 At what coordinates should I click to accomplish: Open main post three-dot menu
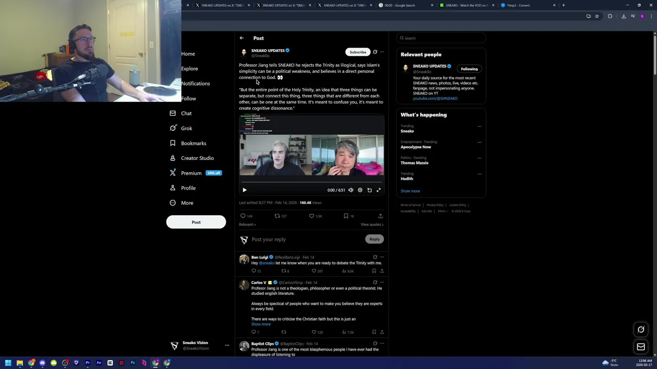pos(382,52)
